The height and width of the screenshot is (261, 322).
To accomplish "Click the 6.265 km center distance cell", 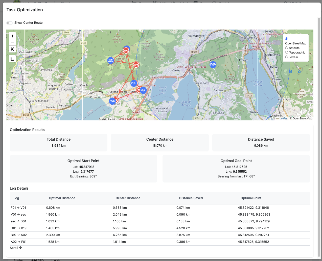I will pos(120,235).
